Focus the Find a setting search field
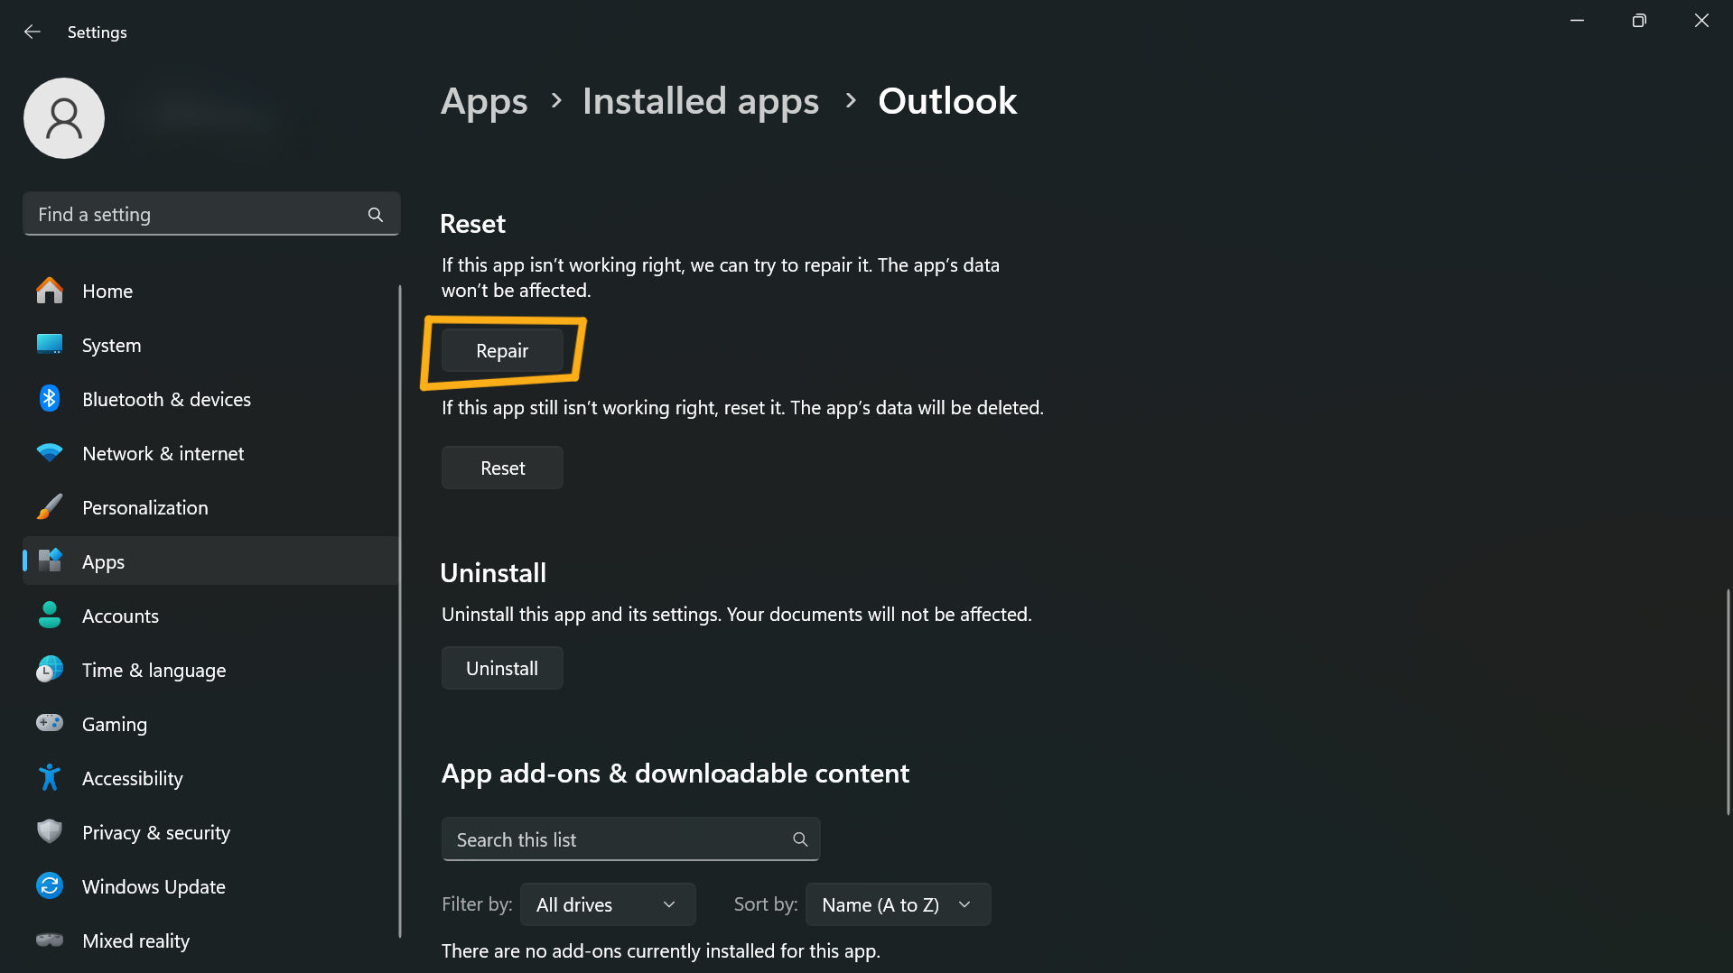1733x973 pixels. click(211, 214)
